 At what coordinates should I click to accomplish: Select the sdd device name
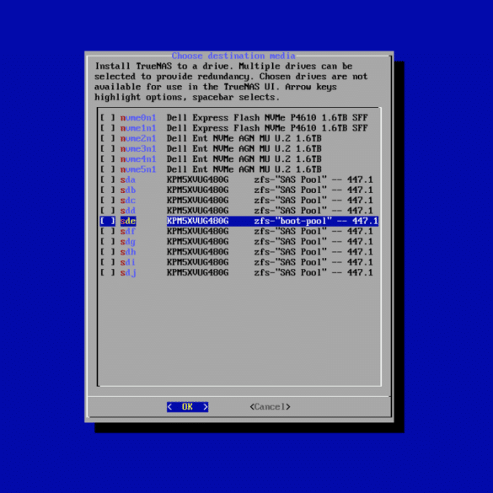128,211
